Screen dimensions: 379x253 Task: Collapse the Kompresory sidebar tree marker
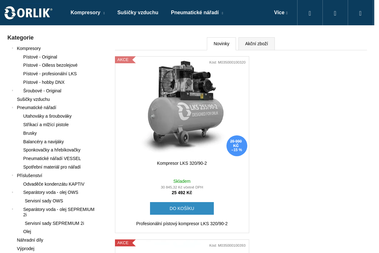click(x=13, y=48)
